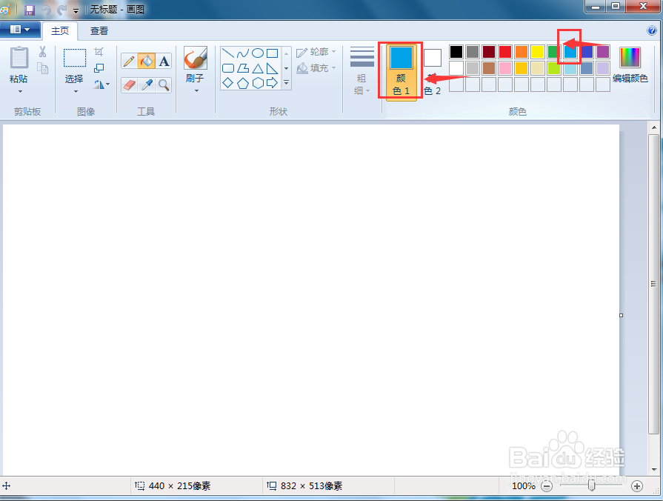Pick the orange color swatch
This screenshot has height=501, width=663.
pyautogui.click(x=522, y=52)
